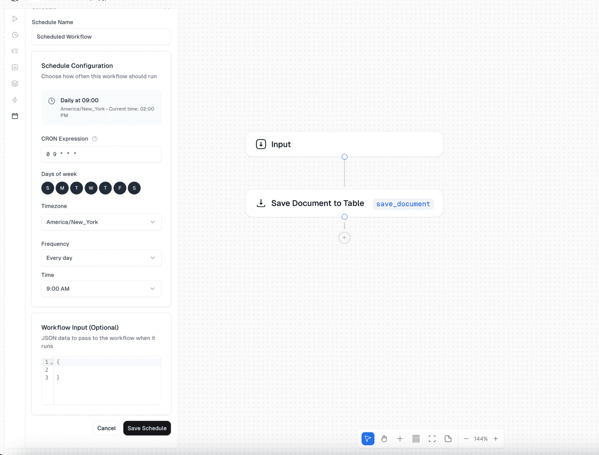Click the output handle under Input node

(x=345, y=157)
